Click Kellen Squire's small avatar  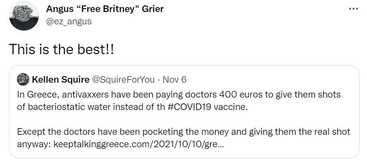(23, 79)
